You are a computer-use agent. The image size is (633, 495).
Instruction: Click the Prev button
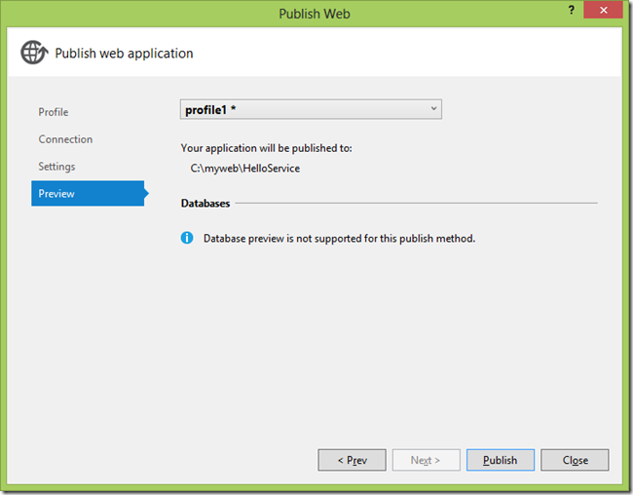(352, 460)
